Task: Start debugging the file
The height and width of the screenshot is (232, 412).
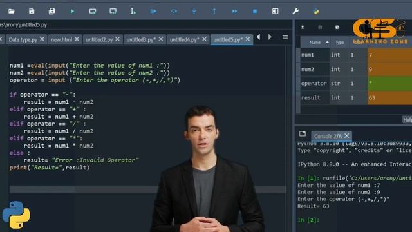Action: click(153, 12)
